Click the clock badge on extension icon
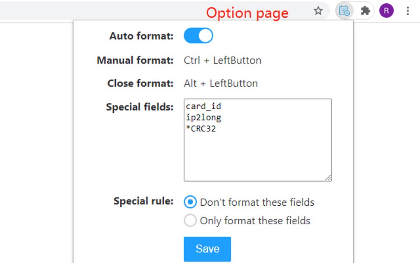 click(348, 13)
